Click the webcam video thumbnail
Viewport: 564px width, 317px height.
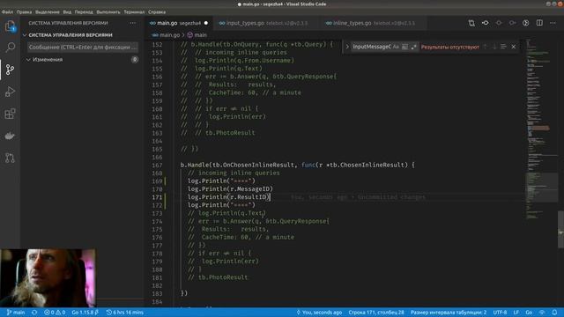click(48, 277)
